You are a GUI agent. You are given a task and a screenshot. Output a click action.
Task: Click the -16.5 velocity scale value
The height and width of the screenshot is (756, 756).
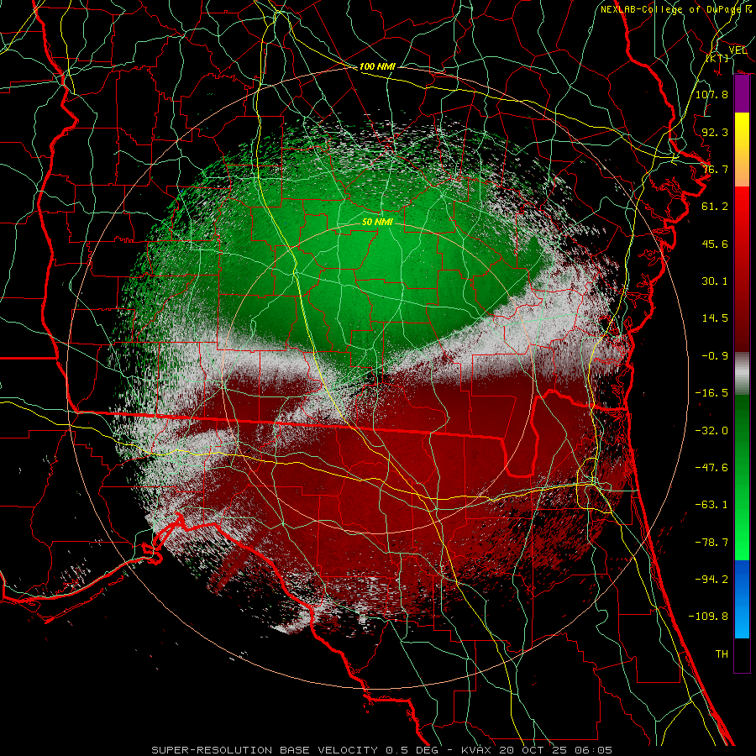pyautogui.click(x=711, y=393)
